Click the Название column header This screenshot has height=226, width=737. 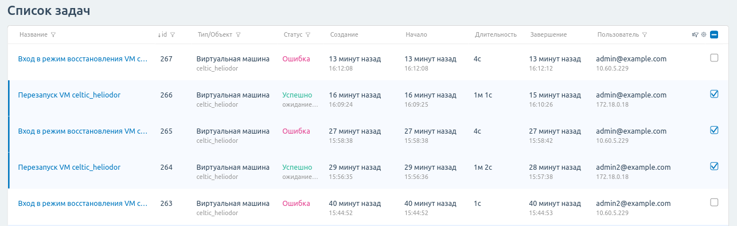(x=33, y=35)
